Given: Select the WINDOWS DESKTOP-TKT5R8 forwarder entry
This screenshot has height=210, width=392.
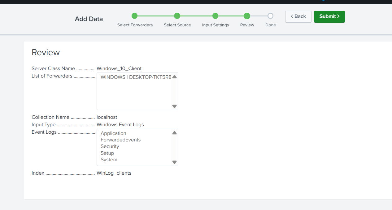Looking at the screenshot, I should click(x=136, y=77).
